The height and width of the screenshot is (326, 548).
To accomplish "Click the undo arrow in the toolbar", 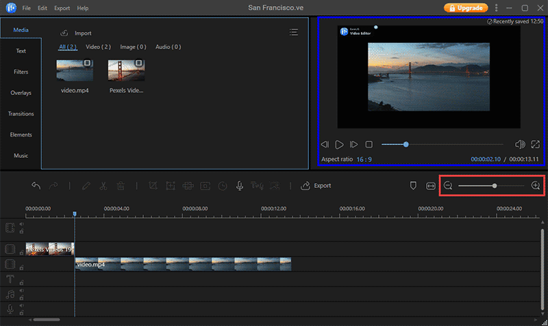I will pos(36,185).
